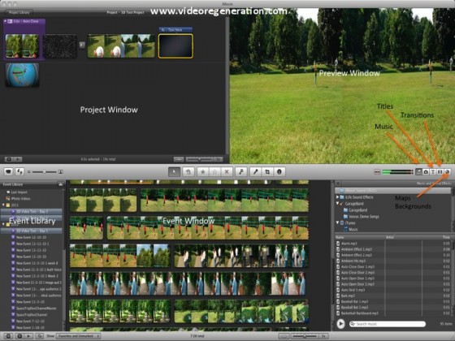This screenshot has width=455, height=341.
Task: Select iPhoto Videos in Event Library
Action: tap(20, 199)
